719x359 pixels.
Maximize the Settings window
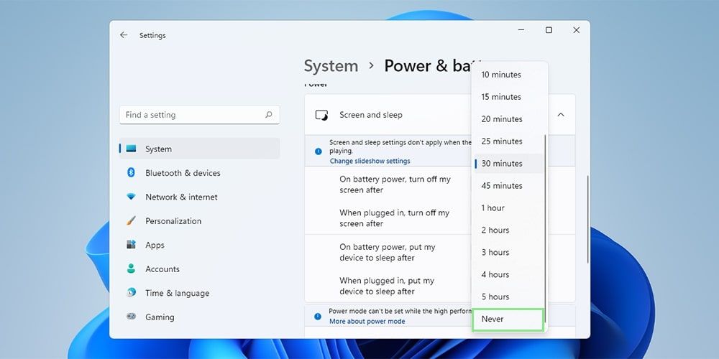549,30
